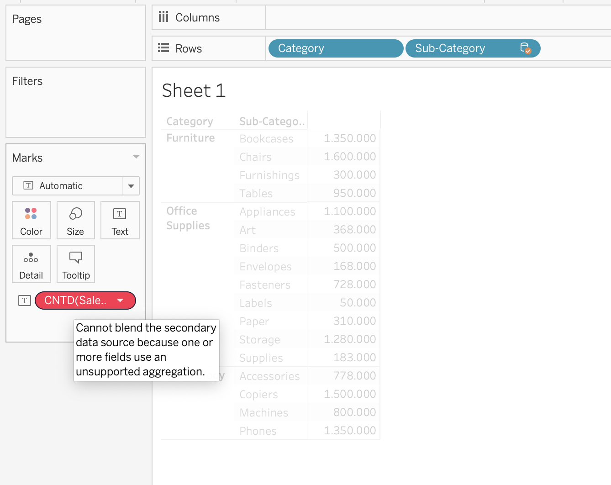Collapse the Marks card using its chevron
Screen dimensions: 611x485
pyautogui.click(x=136, y=157)
